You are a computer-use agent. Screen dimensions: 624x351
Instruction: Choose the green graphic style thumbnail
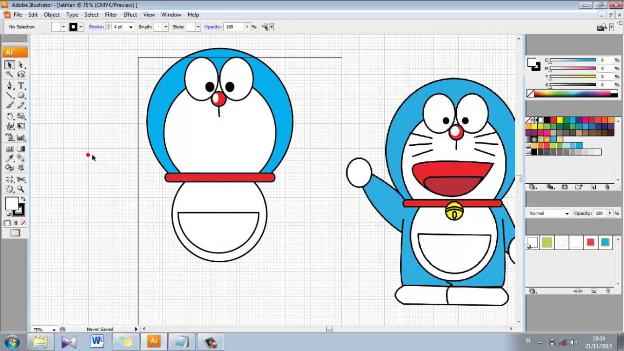tap(547, 242)
